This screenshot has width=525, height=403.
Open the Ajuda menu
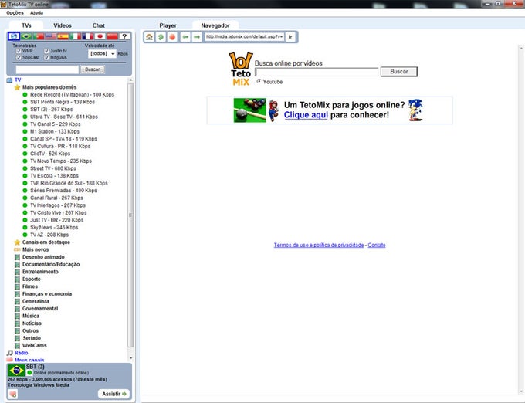click(37, 12)
